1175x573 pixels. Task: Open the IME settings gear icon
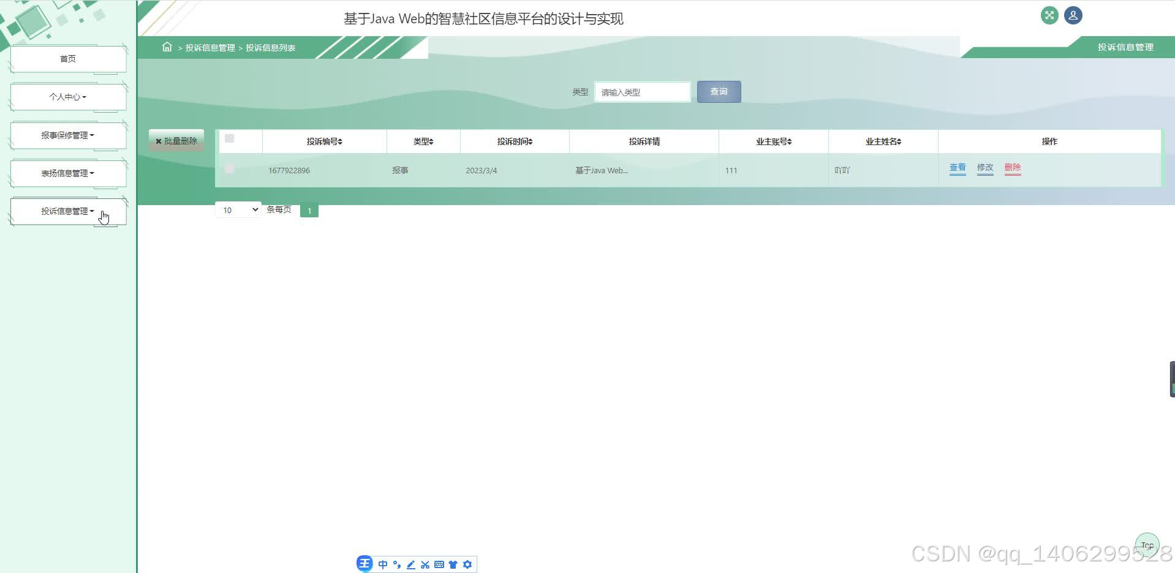467,564
